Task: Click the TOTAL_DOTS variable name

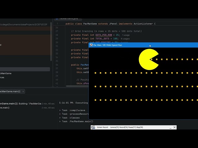Action: click(102, 39)
